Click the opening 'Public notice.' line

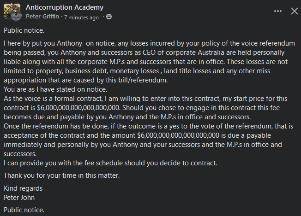pyautogui.click(x=24, y=31)
